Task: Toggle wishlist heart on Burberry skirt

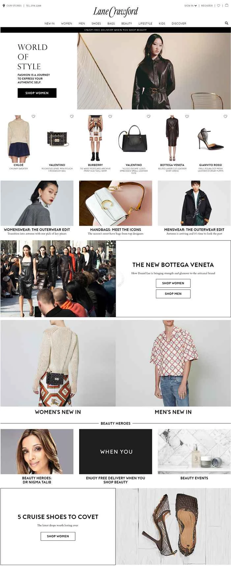Action: (110, 116)
